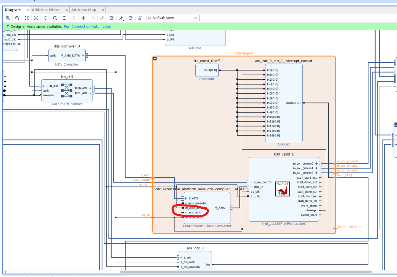Click the Add IP plus icon

pyautogui.click(x=83, y=18)
